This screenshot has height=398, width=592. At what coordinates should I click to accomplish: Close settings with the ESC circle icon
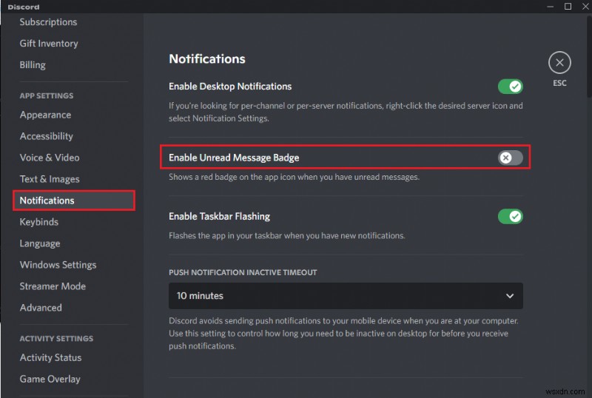[559, 63]
